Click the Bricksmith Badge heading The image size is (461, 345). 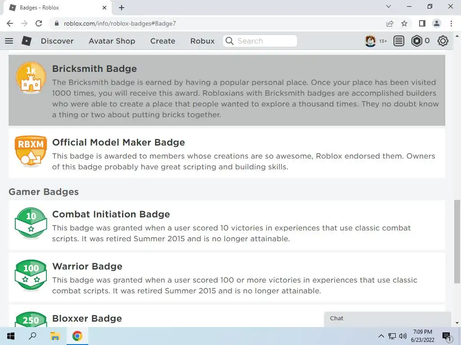pos(95,69)
